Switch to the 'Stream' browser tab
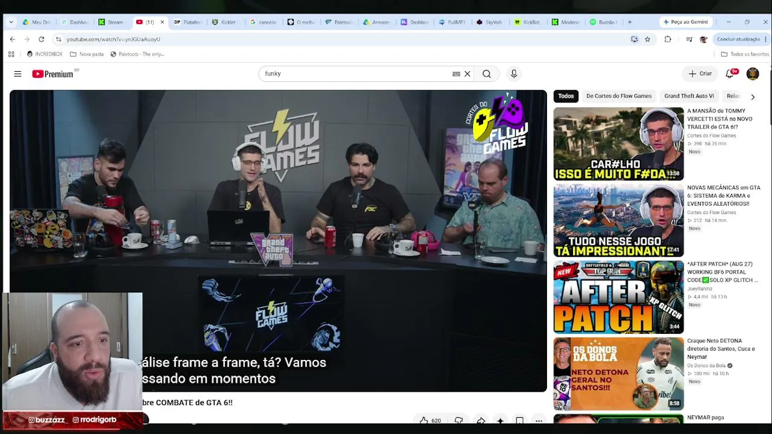The height and width of the screenshot is (434, 772). click(112, 22)
